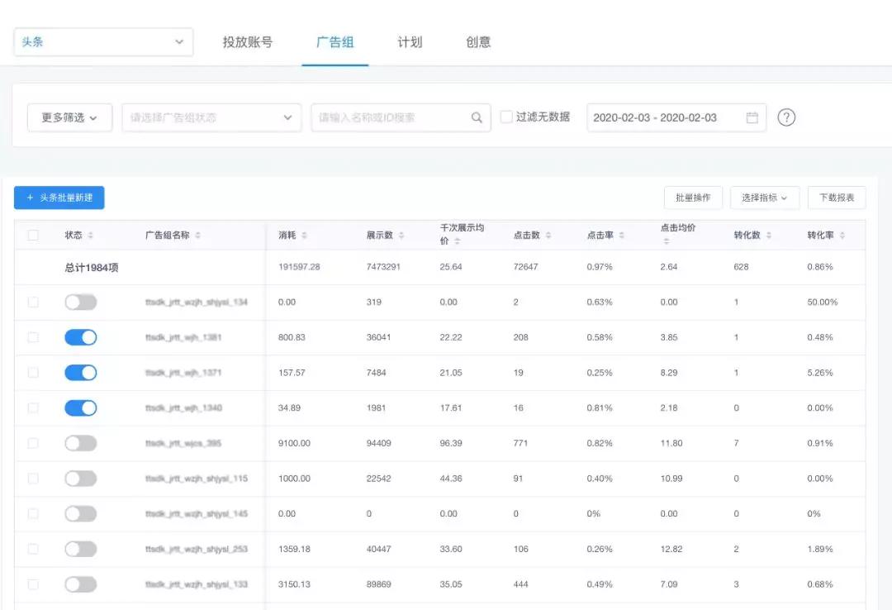This screenshot has height=610, width=892.
Task: Click the search magnifier icon
Action: click(x=477, y=117)
